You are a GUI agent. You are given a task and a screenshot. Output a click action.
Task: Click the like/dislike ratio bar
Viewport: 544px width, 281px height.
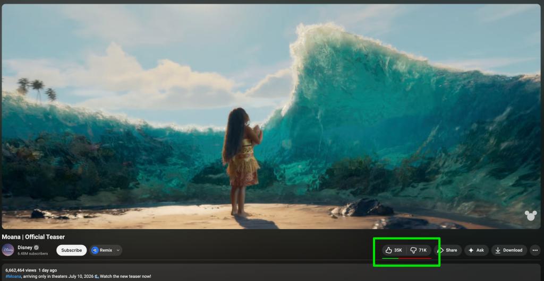pyautogui.click(x=406, y=258)
